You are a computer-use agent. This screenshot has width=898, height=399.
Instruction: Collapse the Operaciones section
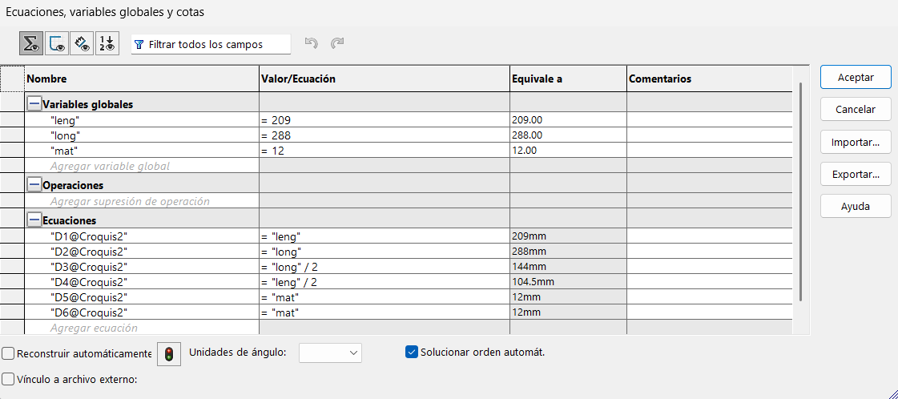[x=34, y=185]
